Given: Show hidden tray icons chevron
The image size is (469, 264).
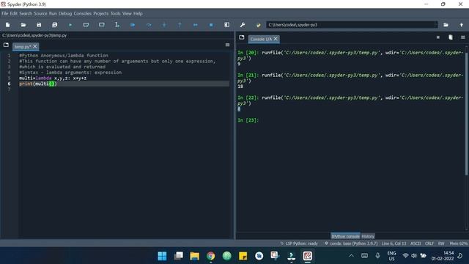Looking at the screenshot, I should click(351, 256).
